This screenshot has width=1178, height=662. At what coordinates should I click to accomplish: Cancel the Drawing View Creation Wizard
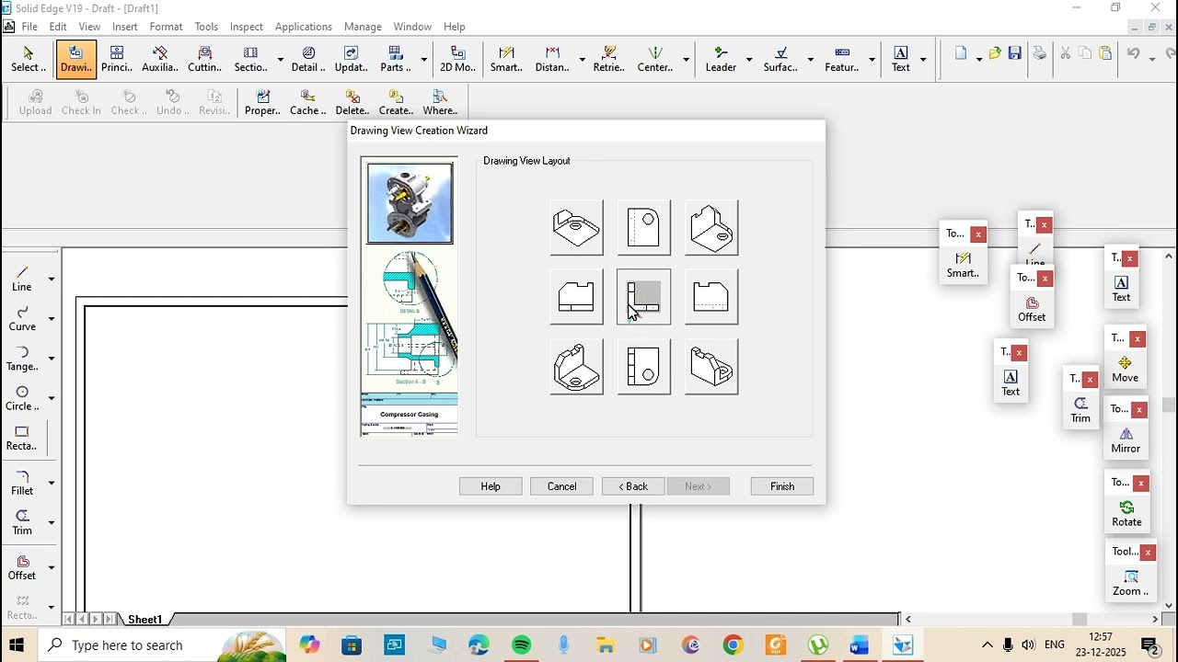coord(561,486)
